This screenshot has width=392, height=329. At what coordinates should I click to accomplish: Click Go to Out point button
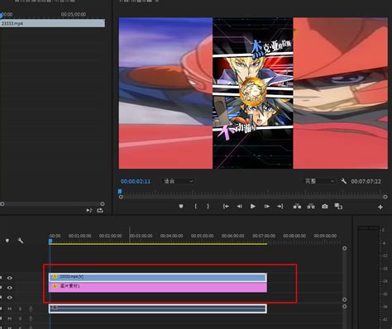[x=280, y=207]
